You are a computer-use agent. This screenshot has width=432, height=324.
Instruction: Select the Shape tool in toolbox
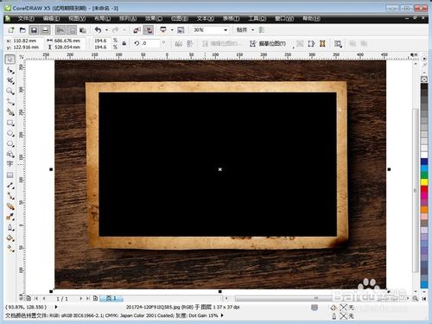coord(10,70)
